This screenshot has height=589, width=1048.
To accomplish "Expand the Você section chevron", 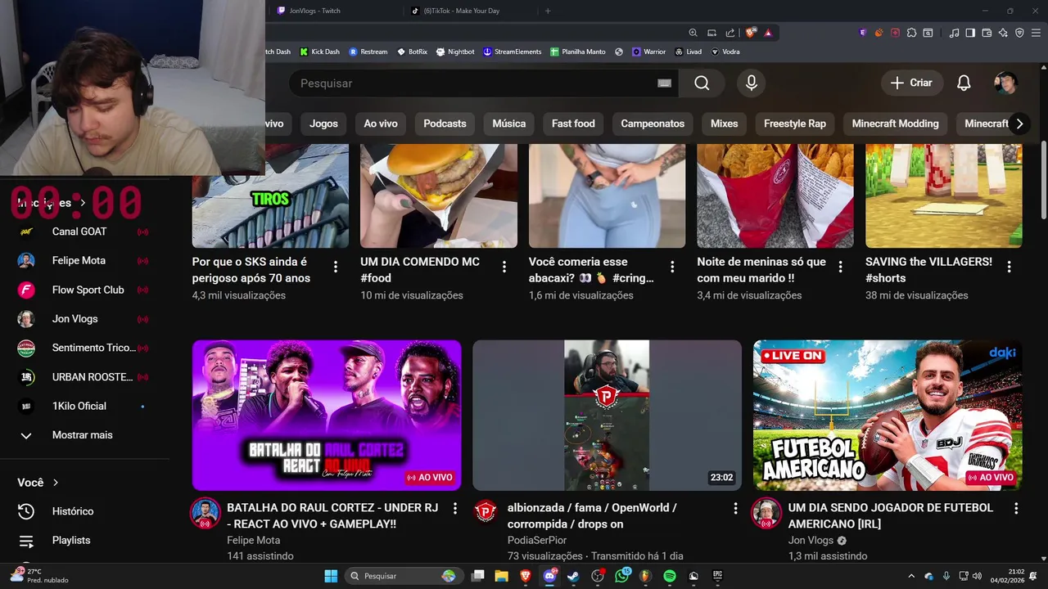I will [x=56, y=483].
